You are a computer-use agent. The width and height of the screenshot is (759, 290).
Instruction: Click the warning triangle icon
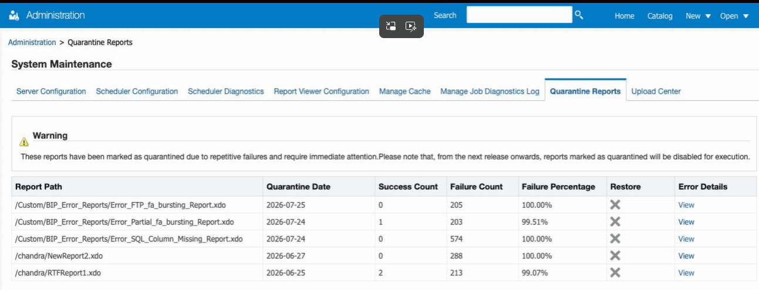(23, 142)
